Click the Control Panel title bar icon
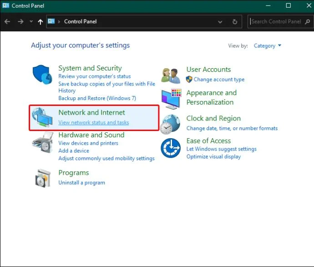The image size is (314, 267). pos(5,5)
